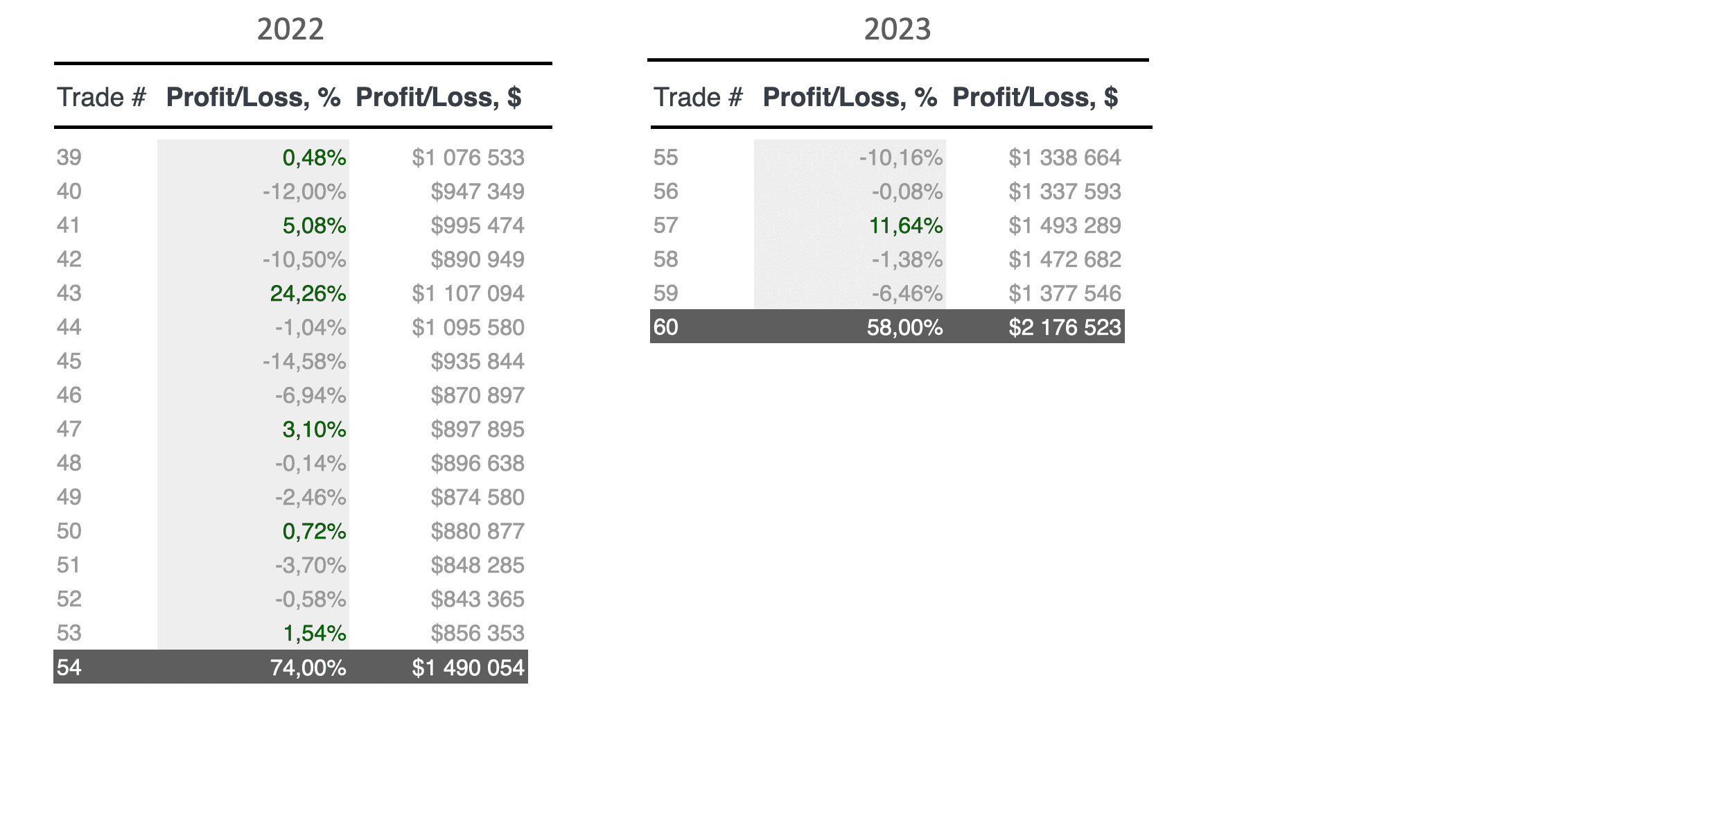Select trade 50 gain 0,72%
This screenshot has width=1716, height=825.
(314, 531)
